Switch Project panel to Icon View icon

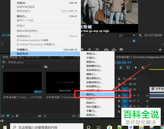click(x=8, y=116)
